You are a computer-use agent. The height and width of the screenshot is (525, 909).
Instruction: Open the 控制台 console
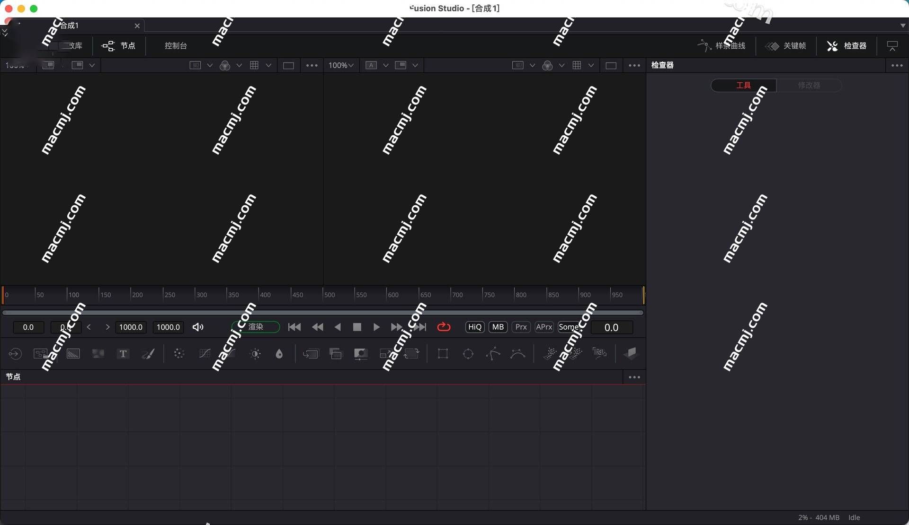tap(176, 46)
